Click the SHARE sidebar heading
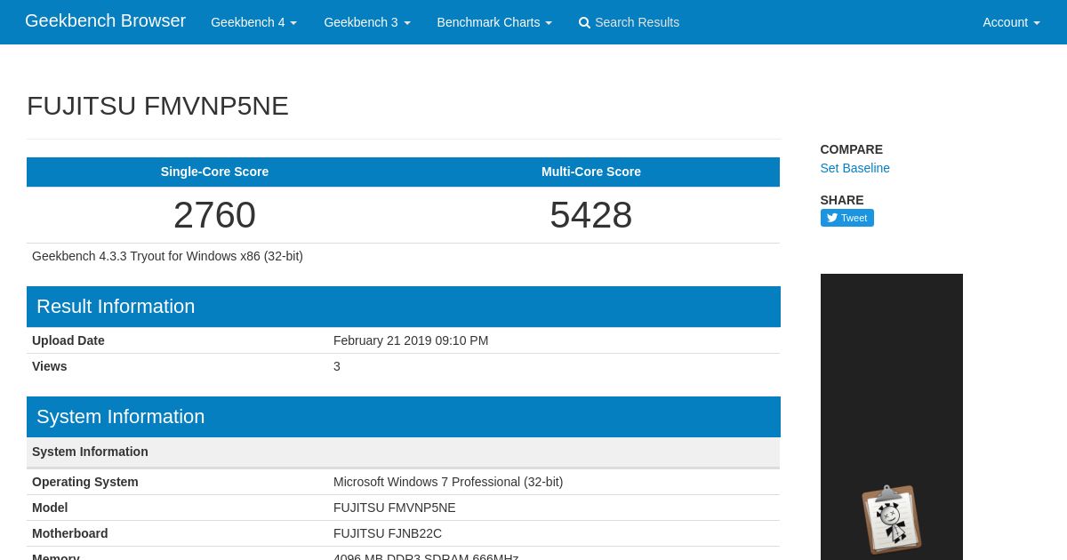This screenshot has width=1067, height=560. tap(842, 200)
